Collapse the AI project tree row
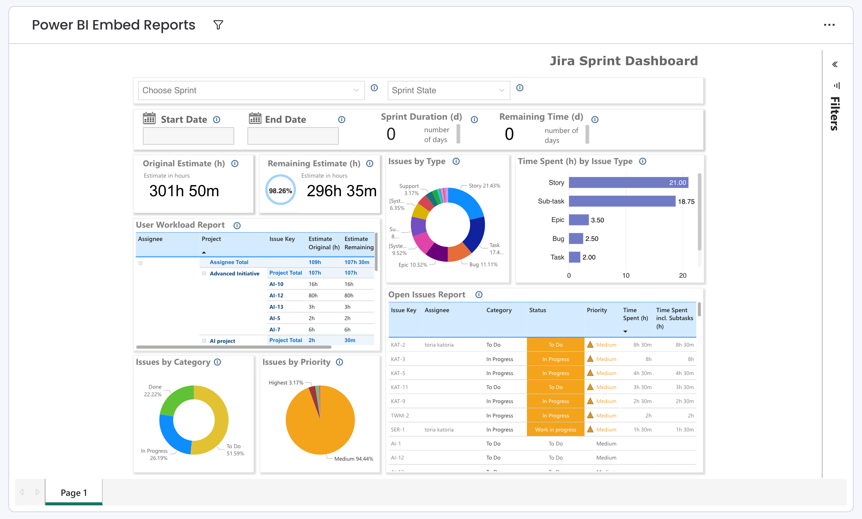This screenshot has height=519, width=862. click(204, 341)
